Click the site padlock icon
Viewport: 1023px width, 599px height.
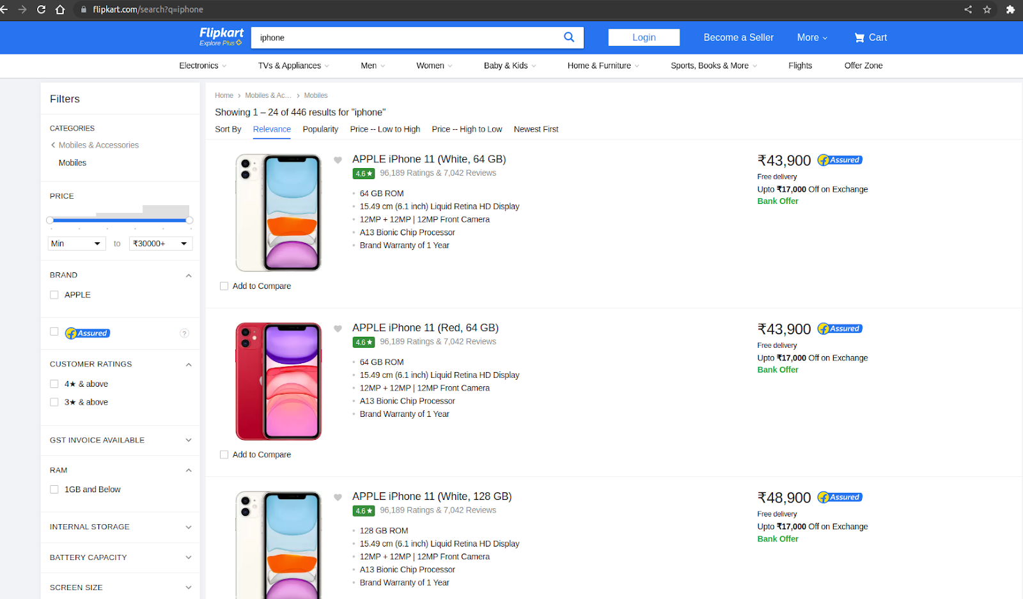point(83,10)
